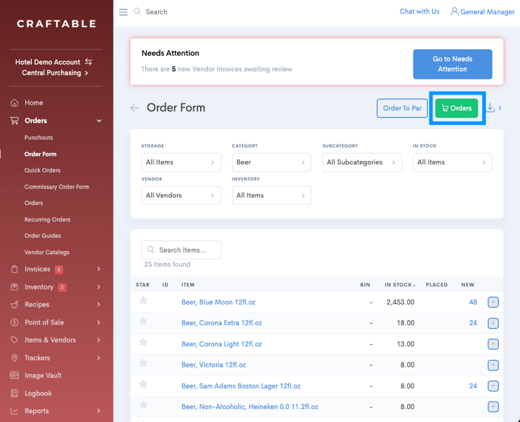Open Beer, Victoria 12fl.oz link
This screenshot has height=422, width=520.
click(214, 365)
